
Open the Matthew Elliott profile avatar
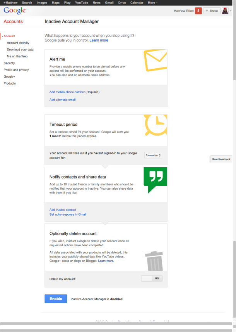click(x=225, y=11)
